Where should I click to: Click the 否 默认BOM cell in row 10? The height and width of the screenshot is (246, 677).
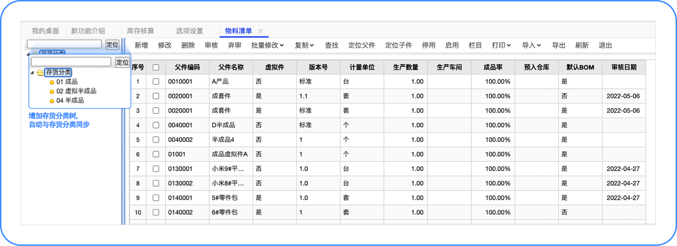581,213
